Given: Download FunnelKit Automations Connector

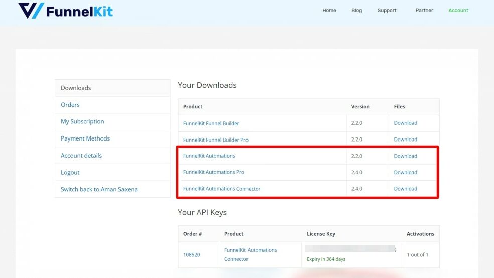Looking at the screenshot, I should pos(406,189).
